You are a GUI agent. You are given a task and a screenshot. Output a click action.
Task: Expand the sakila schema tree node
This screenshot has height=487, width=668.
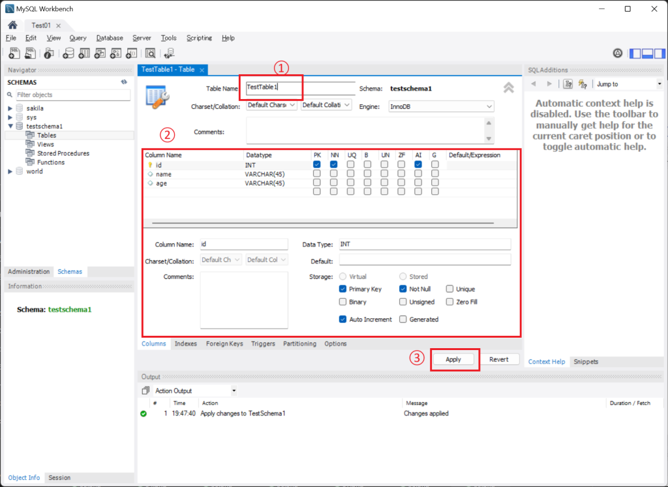(x=10, y=108)
